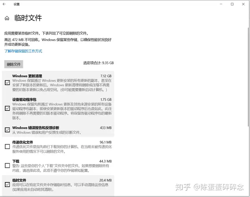Click the Windows 更新清理 title

tap(27, 76)
